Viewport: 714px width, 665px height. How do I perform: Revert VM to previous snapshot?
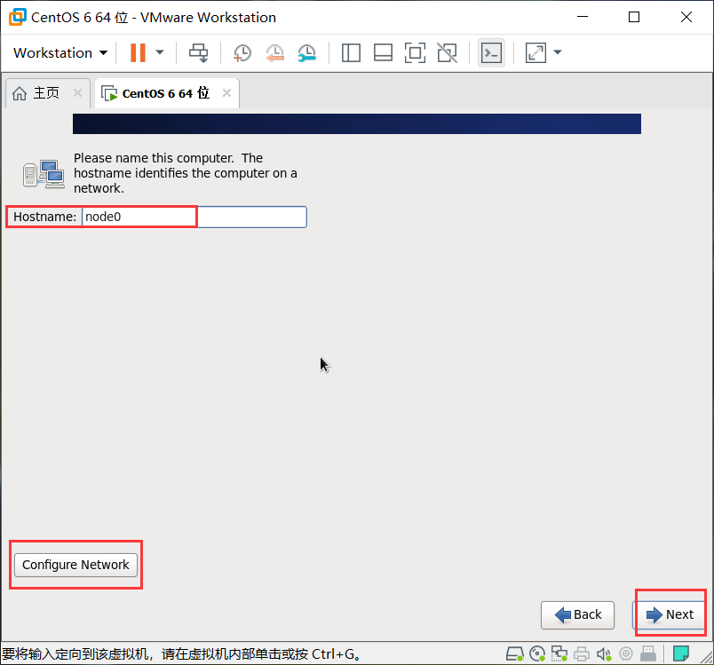[274, 52]
